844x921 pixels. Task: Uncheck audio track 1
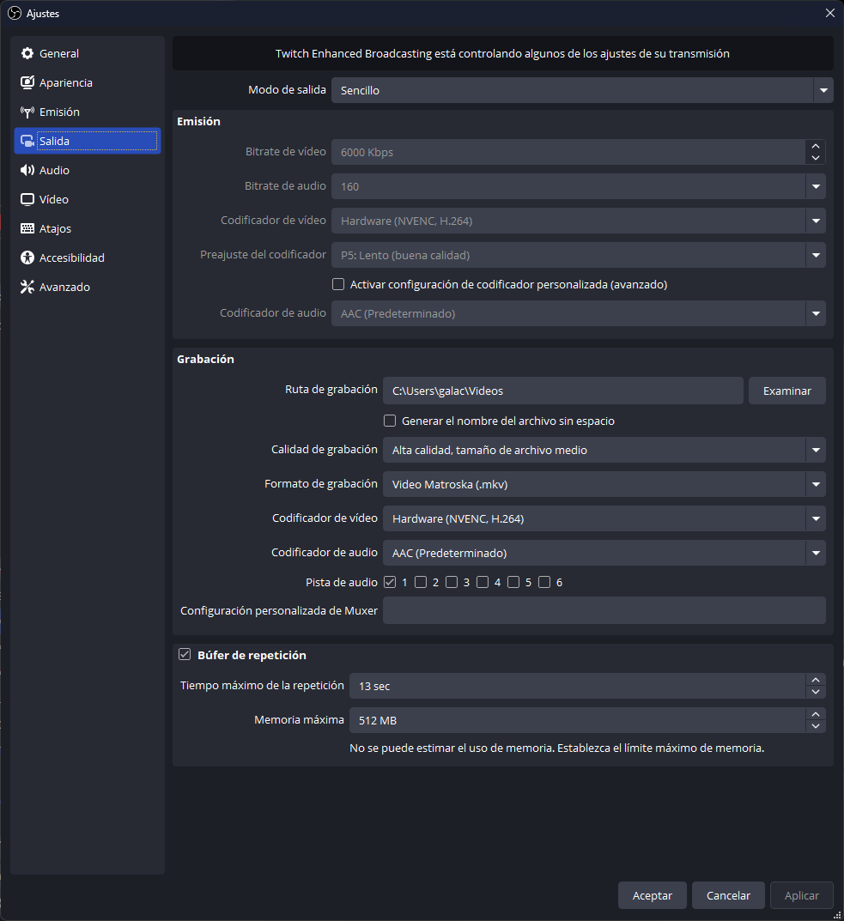[390, 582]
